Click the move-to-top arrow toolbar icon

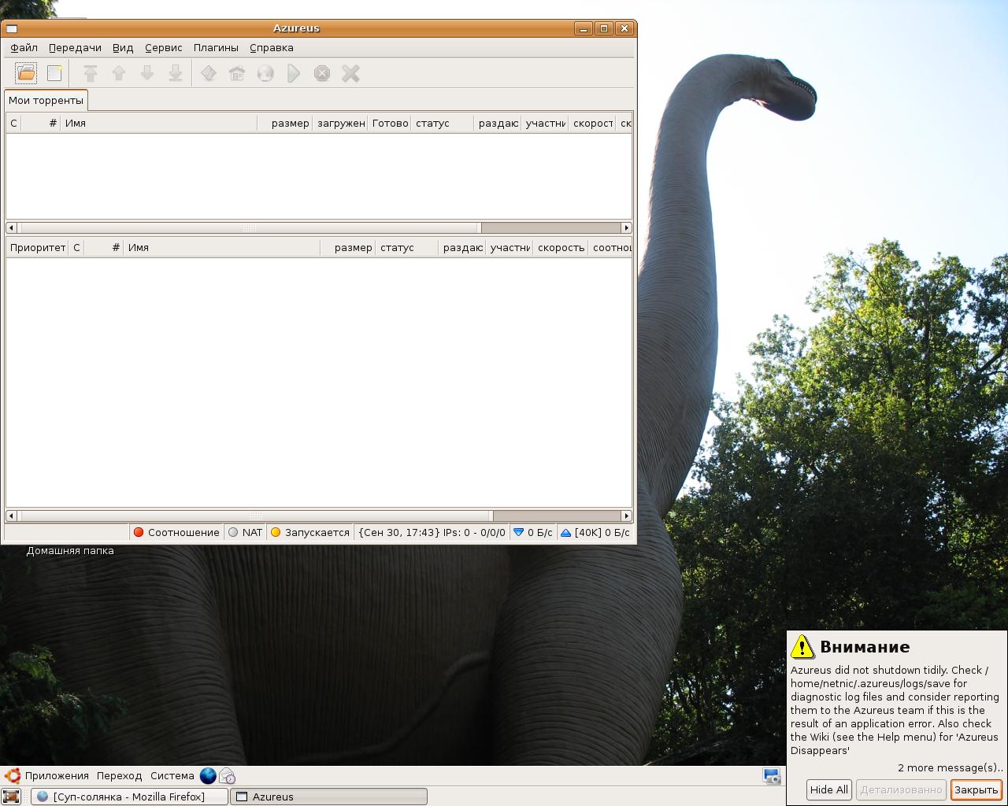coord(91,73)
